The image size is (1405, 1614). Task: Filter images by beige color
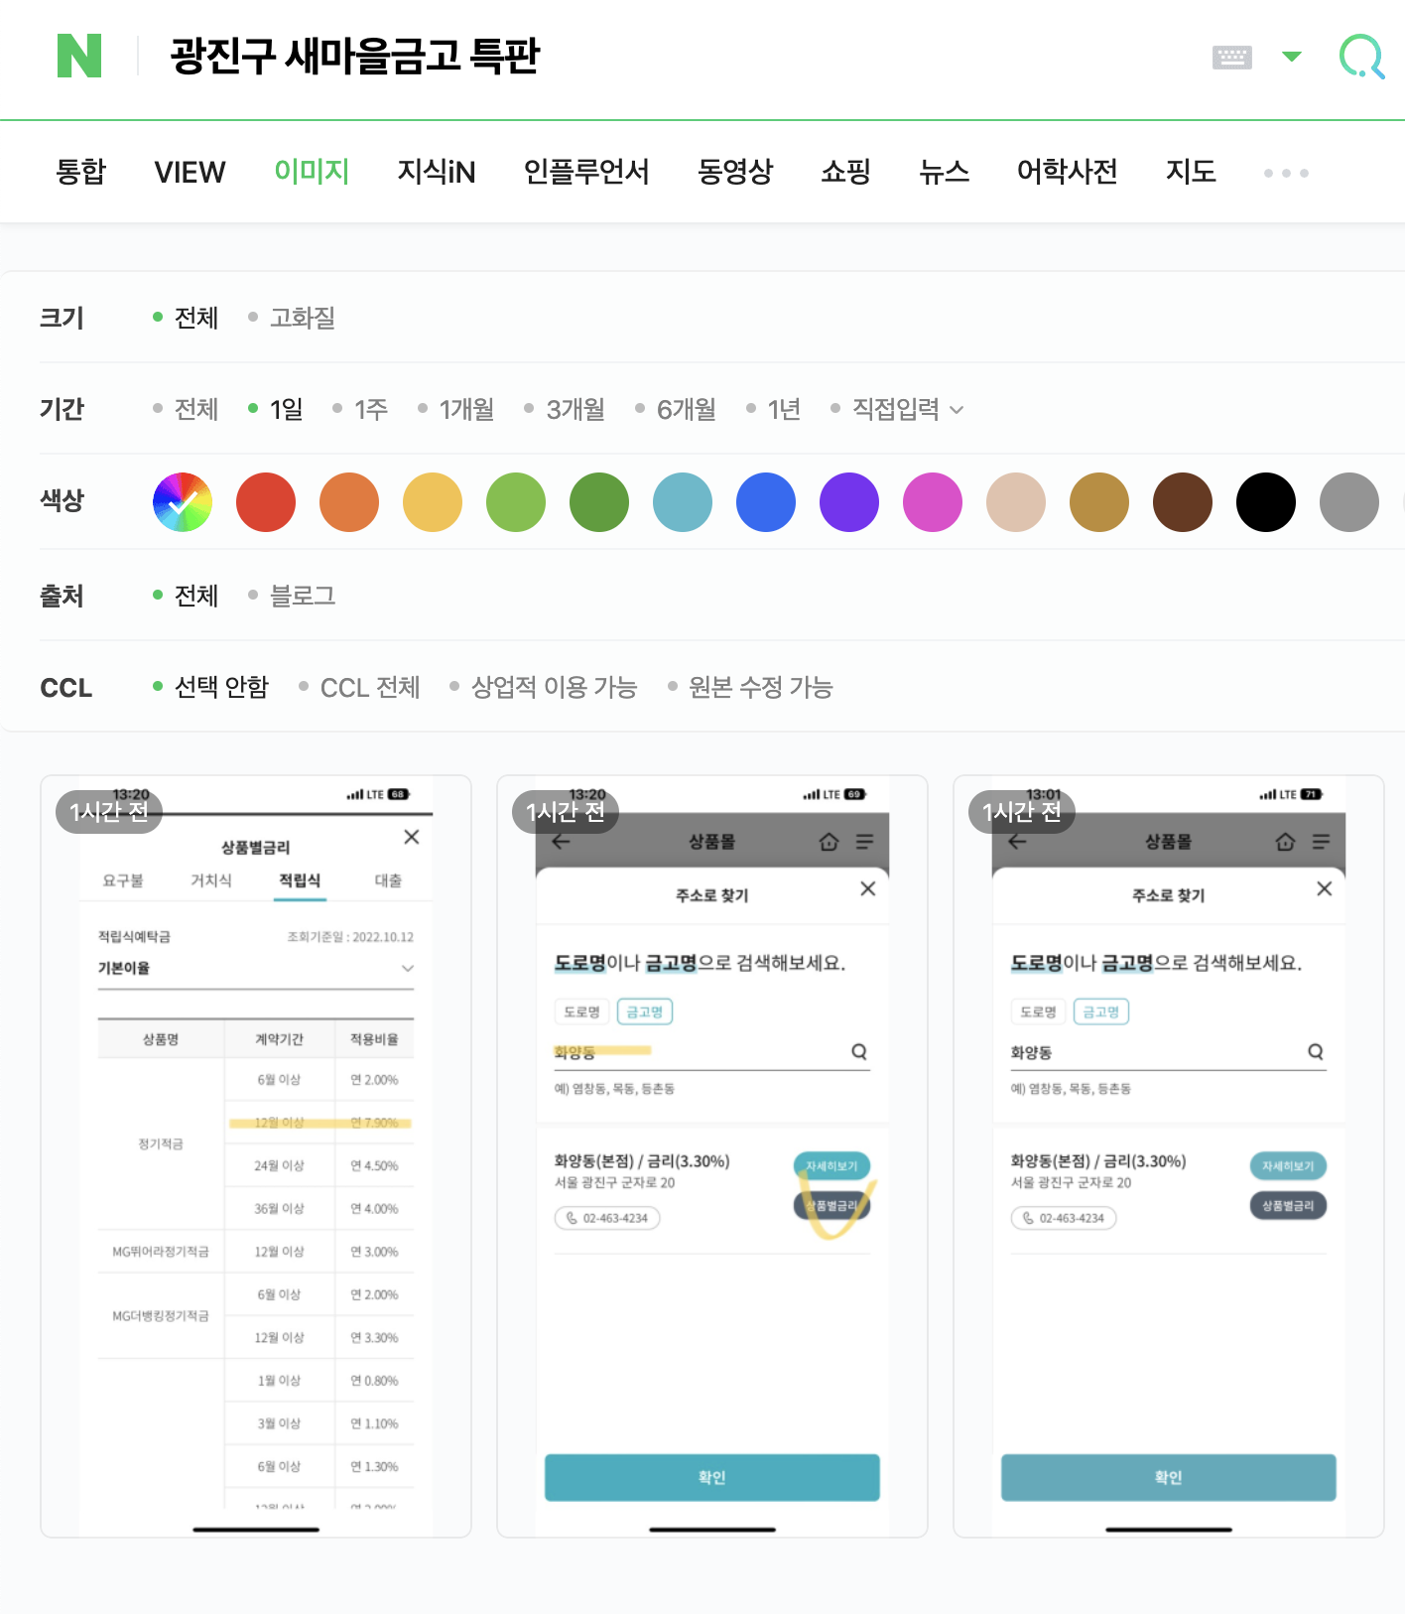[1016, 502]
